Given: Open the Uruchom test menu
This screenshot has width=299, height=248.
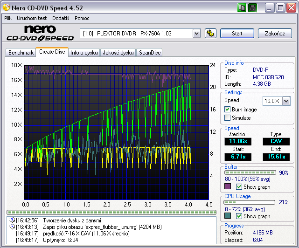Looking at the screenshot, I should pos(32,18).
